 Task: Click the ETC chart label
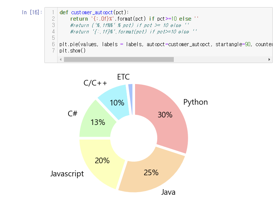[123, 77]
